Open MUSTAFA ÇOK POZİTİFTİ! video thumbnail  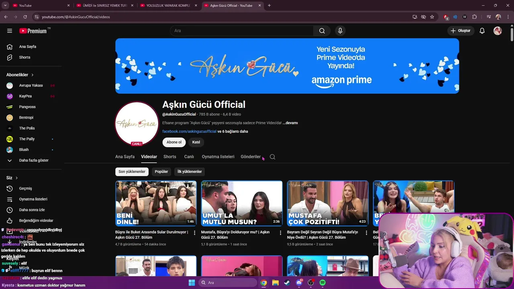328,204
